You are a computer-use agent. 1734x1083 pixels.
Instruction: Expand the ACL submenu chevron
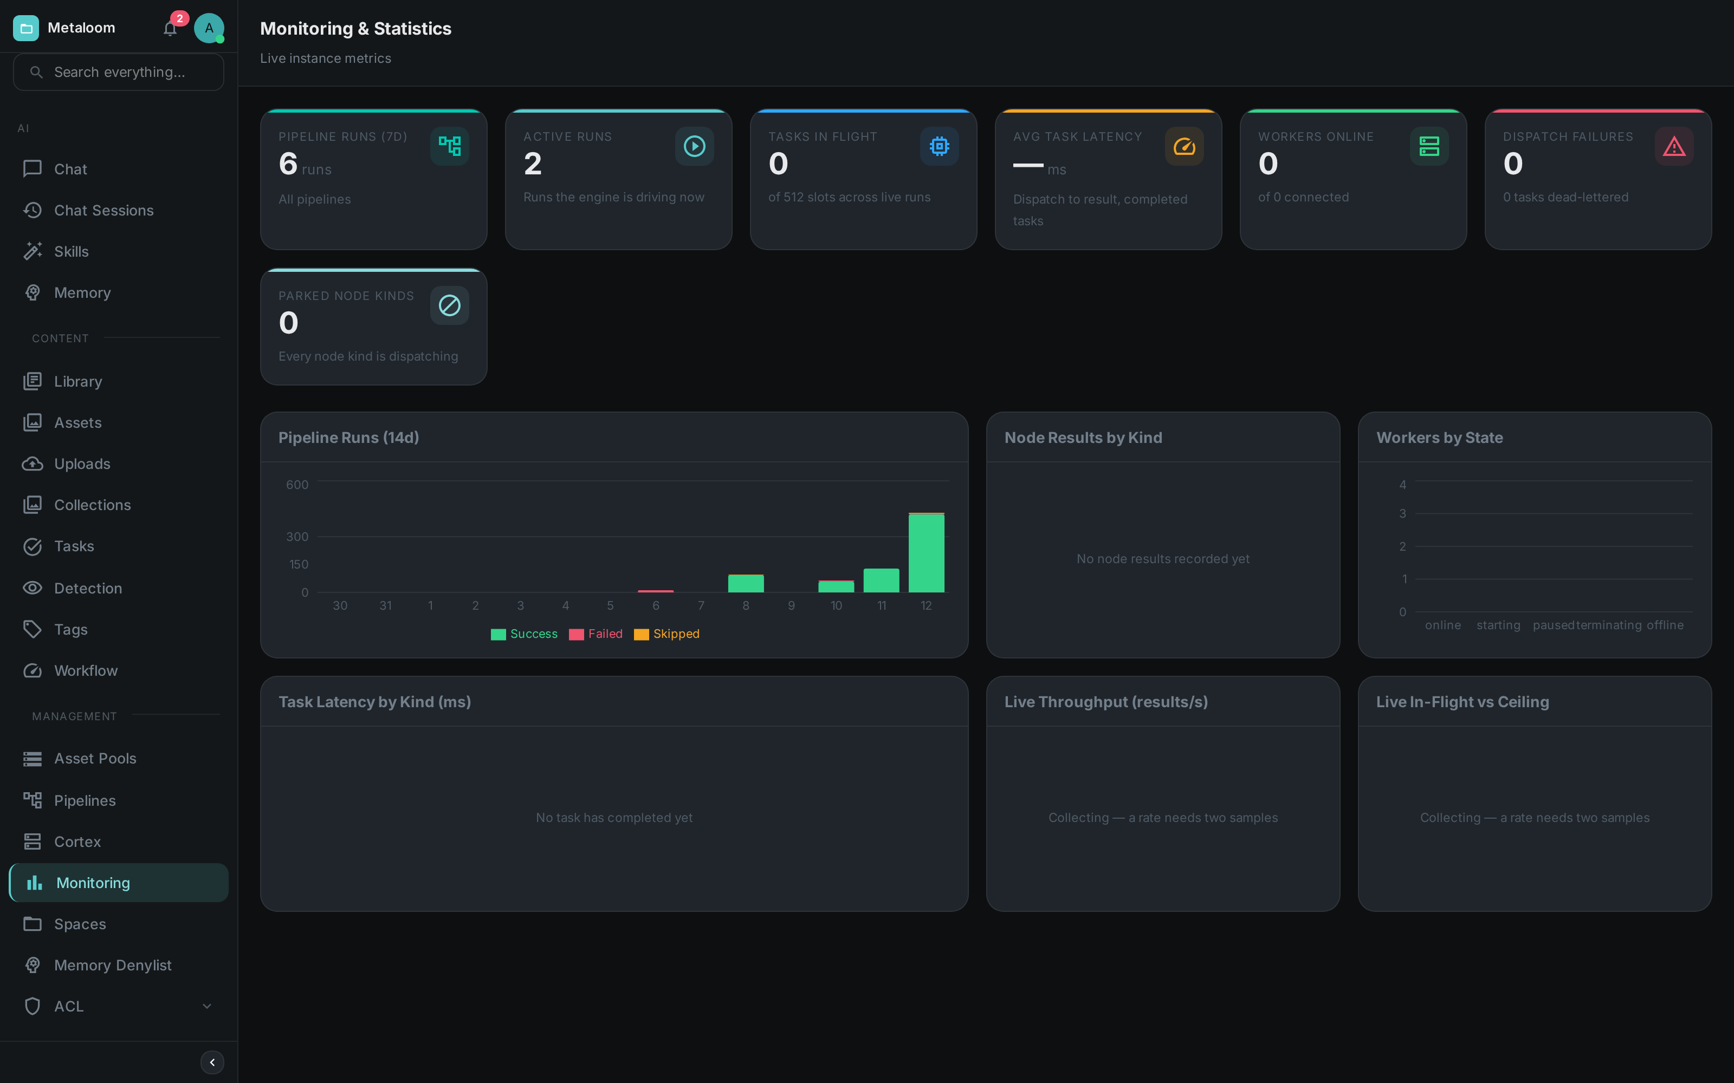click(207, 1006)
